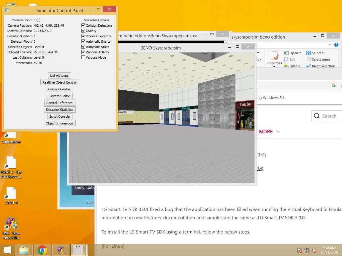This screenshot has height=256, width=342.
Task: Expand the Open dropdown arrow
Action: click(300, 53)
